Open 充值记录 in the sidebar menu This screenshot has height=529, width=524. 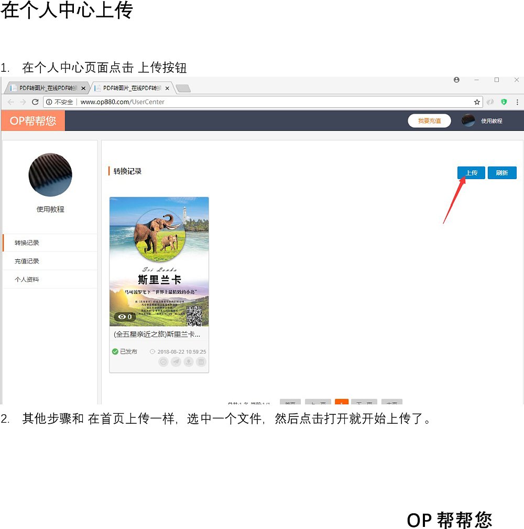50,261
